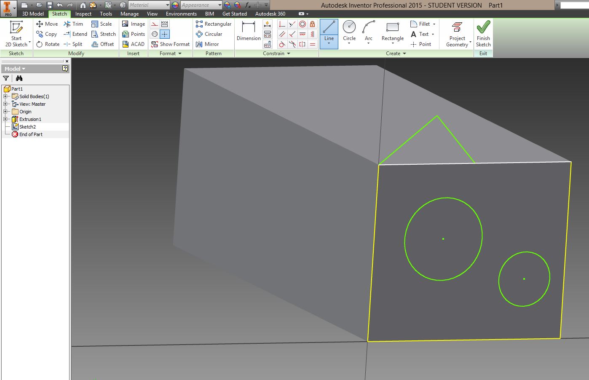Activate the Dimension tool
Screen dimensions: 589x380
pyautogui.click(x=249, y=31)
